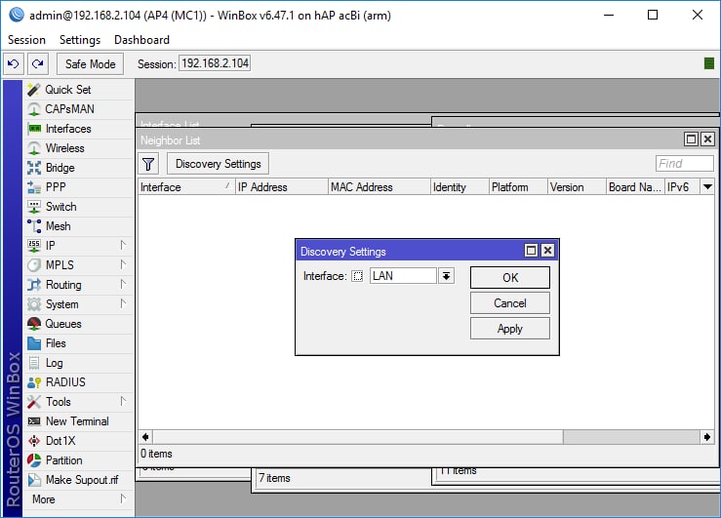Click the Log document icon
The image size is (721, 518).
coord(33,363)
